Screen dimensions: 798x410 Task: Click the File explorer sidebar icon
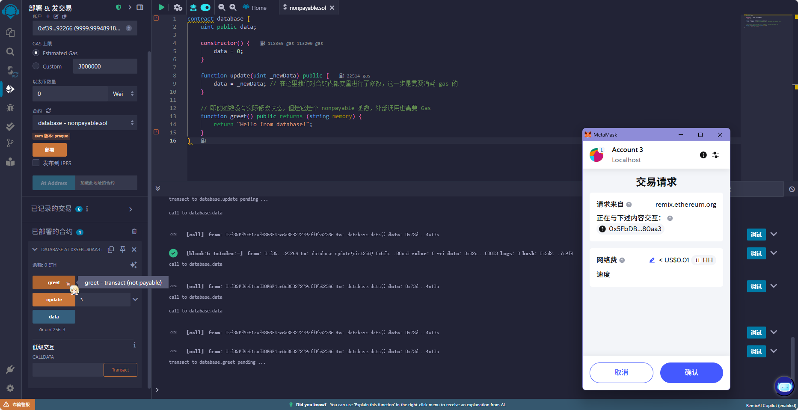tap(10, 33)
